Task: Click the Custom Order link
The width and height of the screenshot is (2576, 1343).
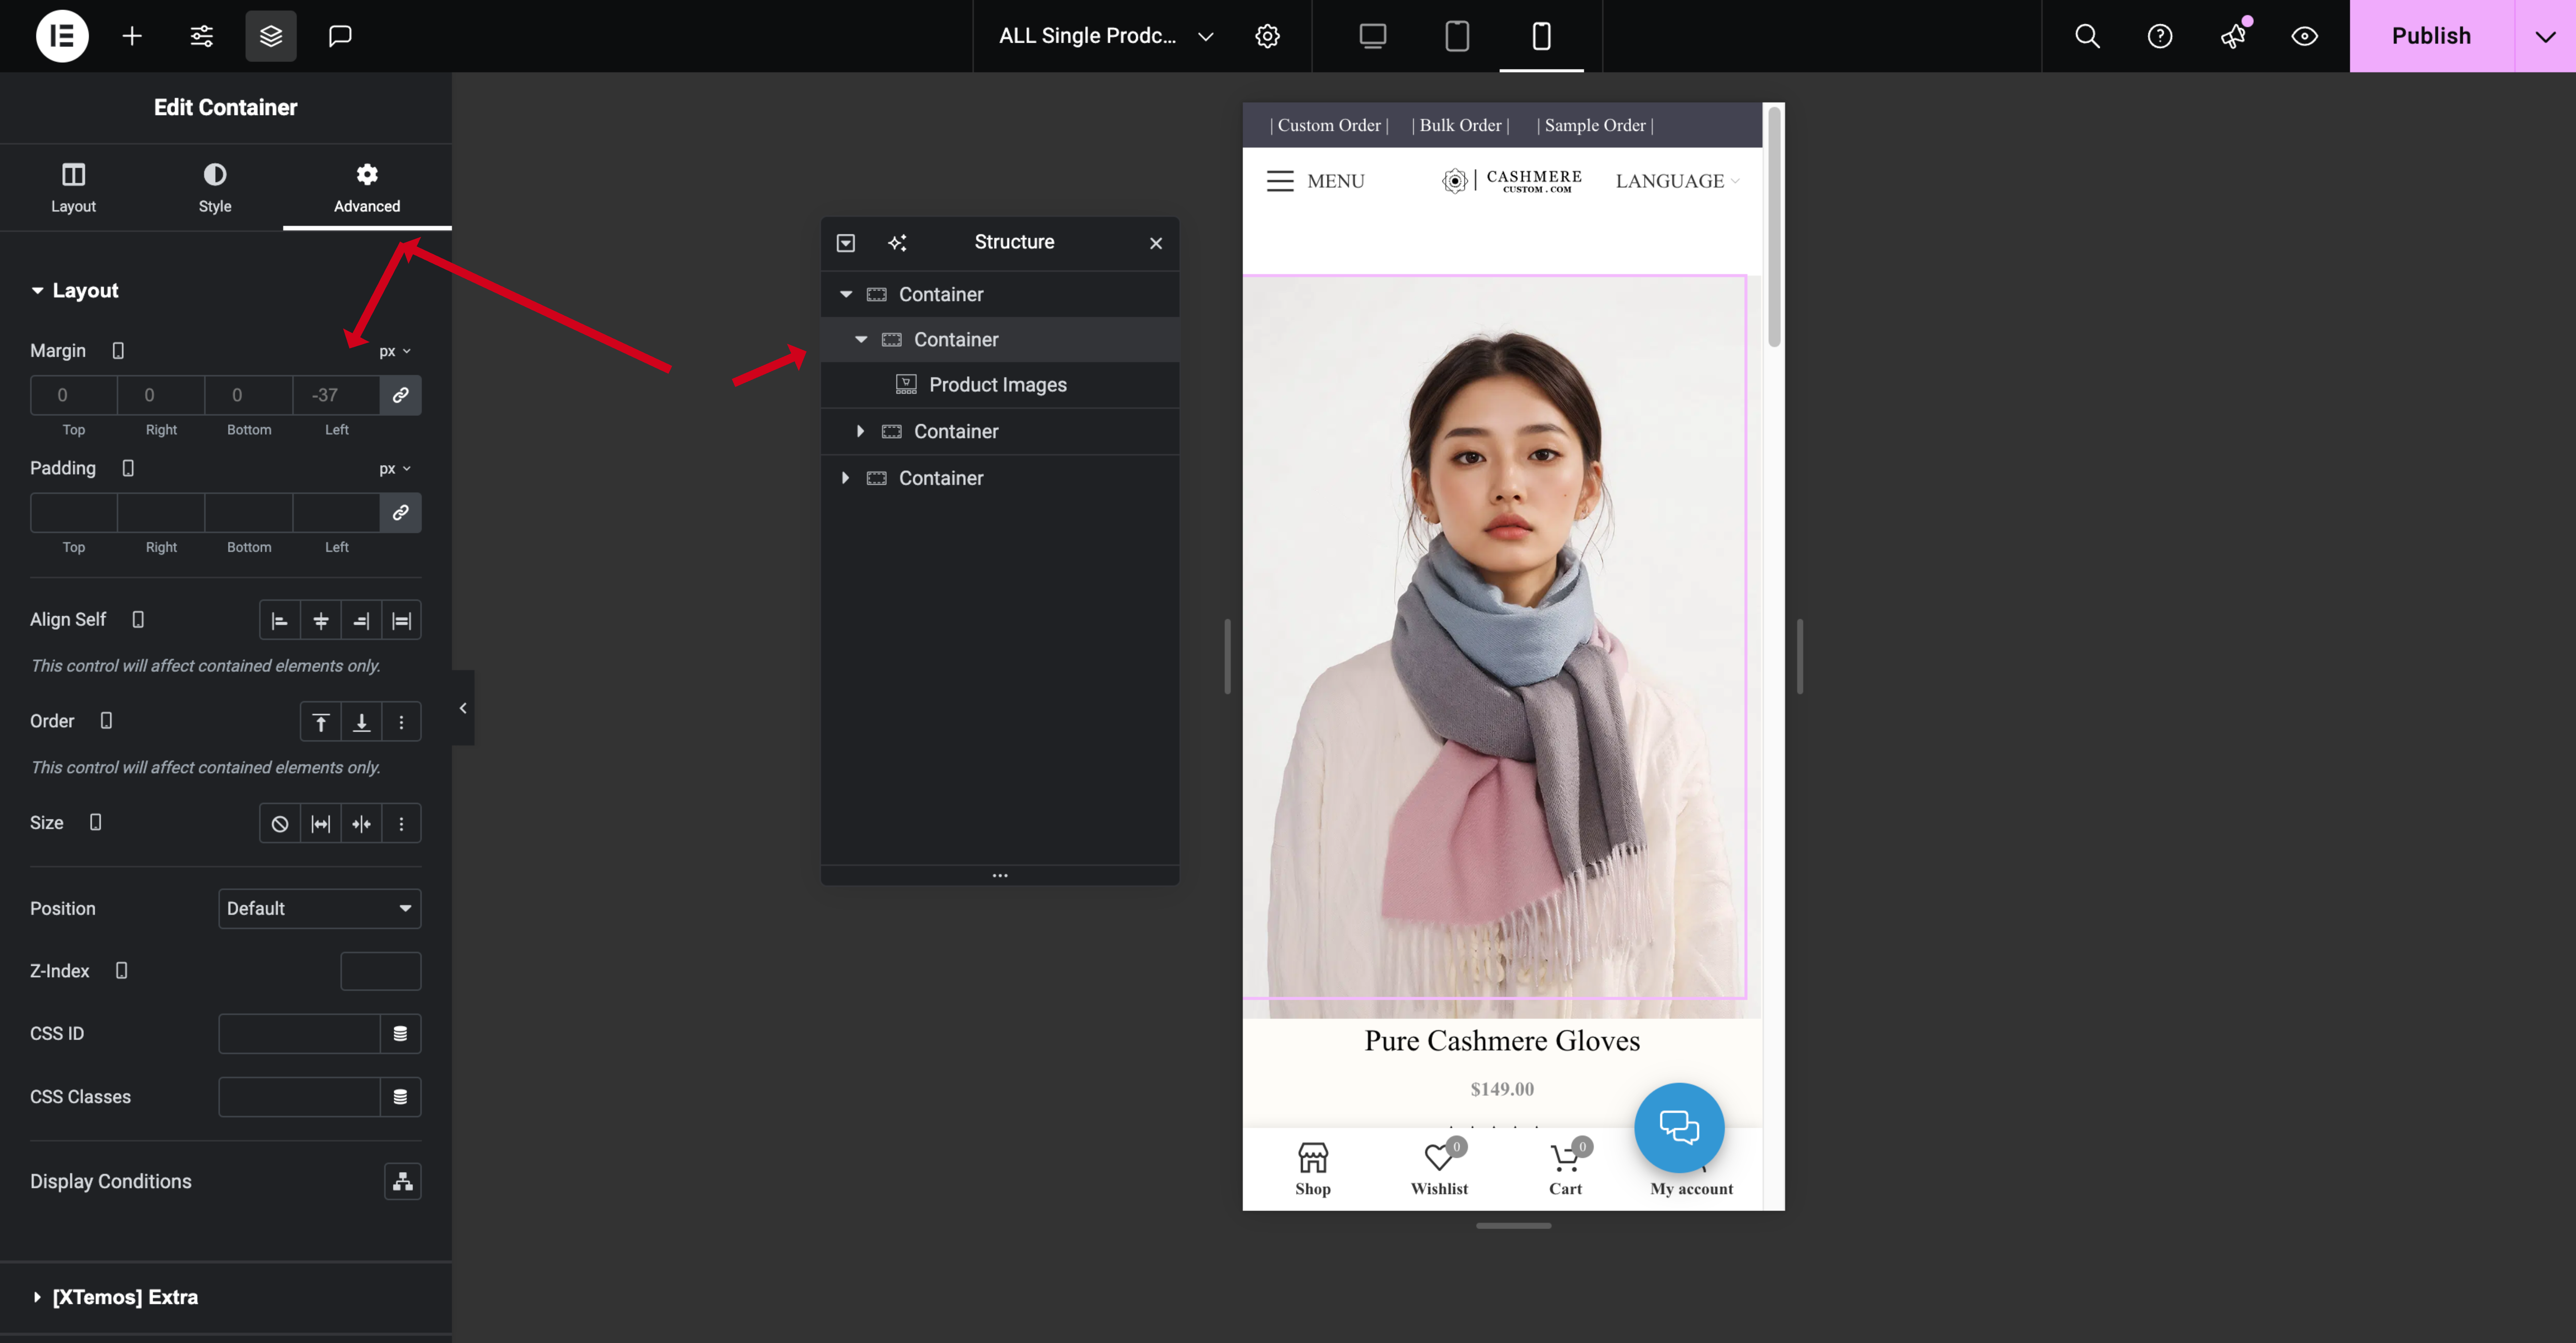Action: [1329, 126]
